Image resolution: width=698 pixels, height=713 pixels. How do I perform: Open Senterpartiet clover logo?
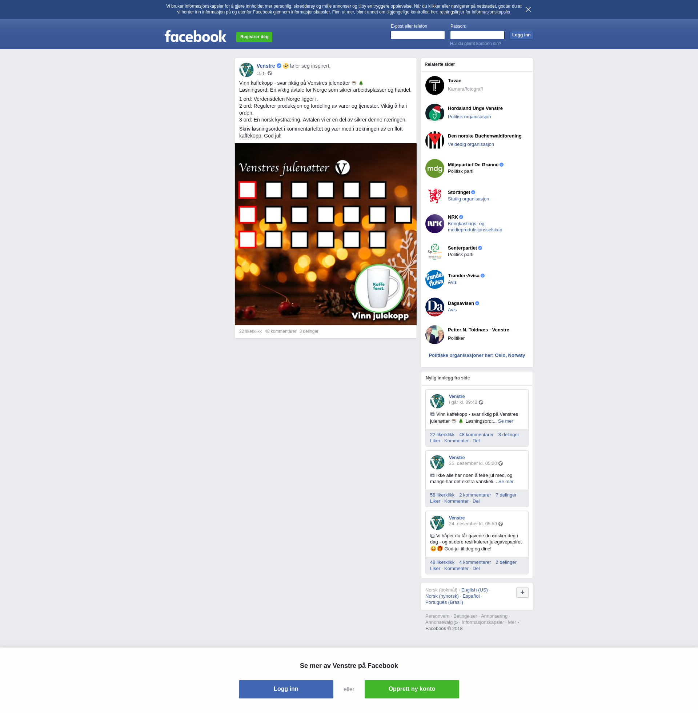coord(434,252)
